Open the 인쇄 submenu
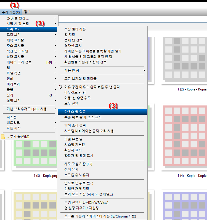The width and height of the screenshot is (207, 220). click(x=29, y=79)
